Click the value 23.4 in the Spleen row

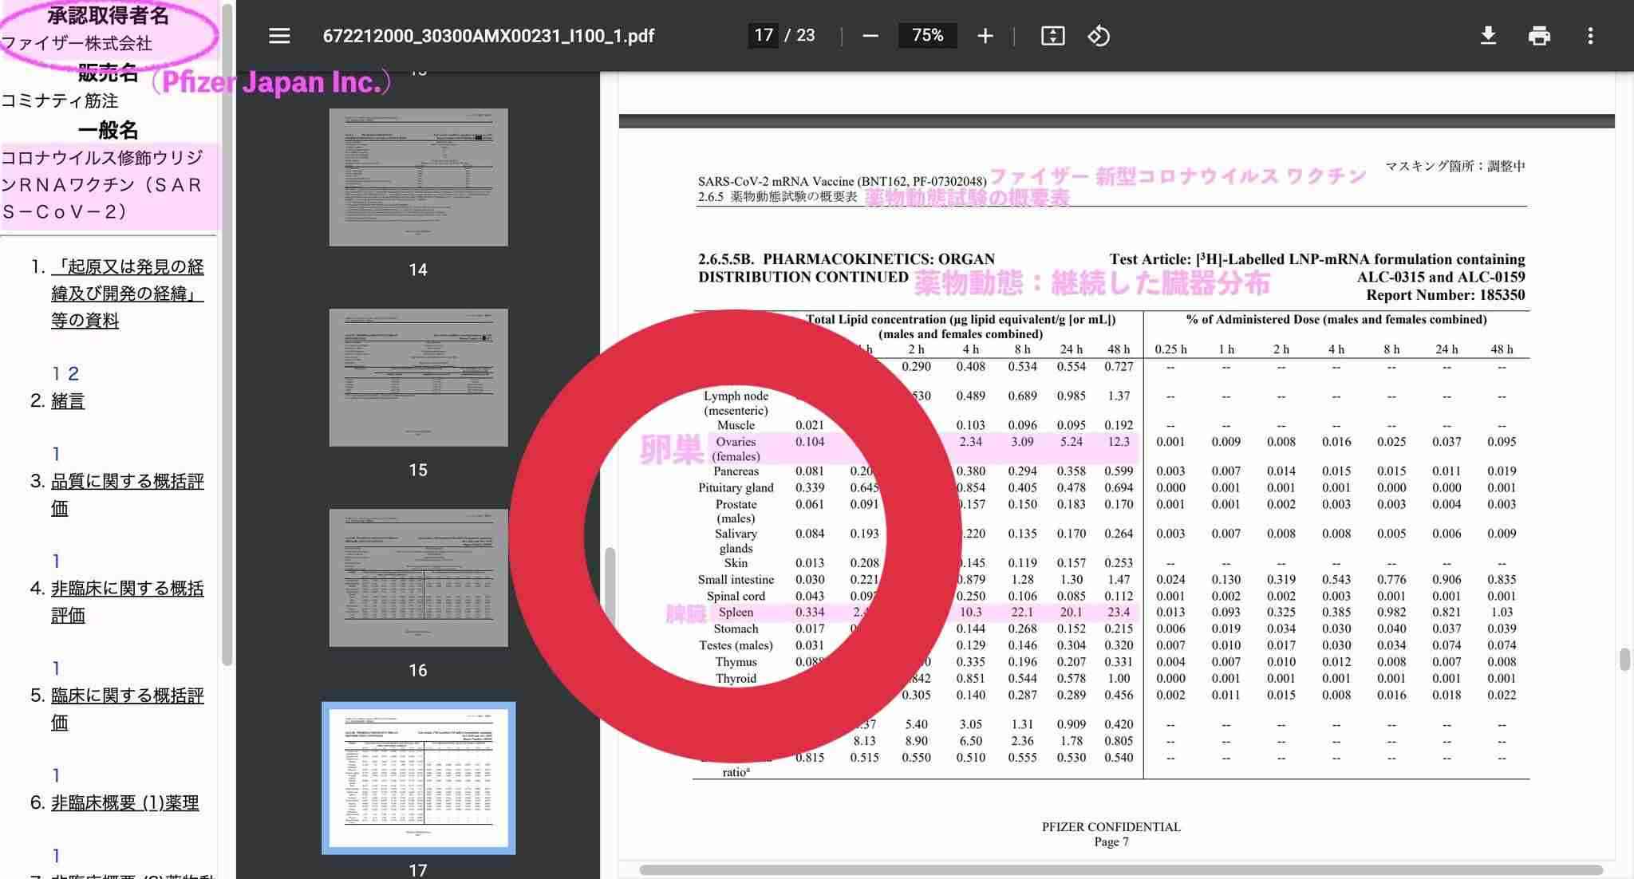point(1119,613)
